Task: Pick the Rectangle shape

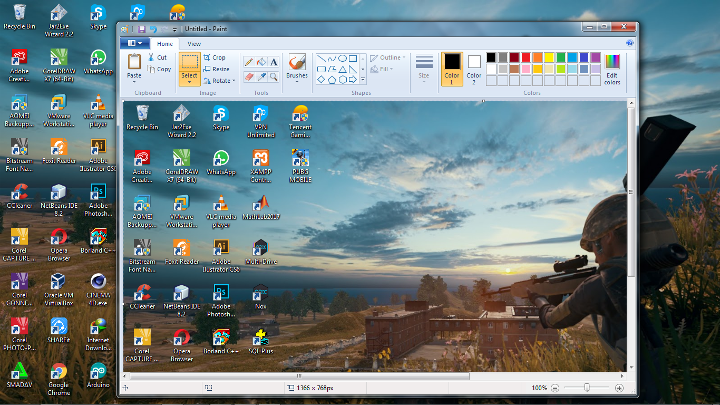Action: (x=353, y=59)
